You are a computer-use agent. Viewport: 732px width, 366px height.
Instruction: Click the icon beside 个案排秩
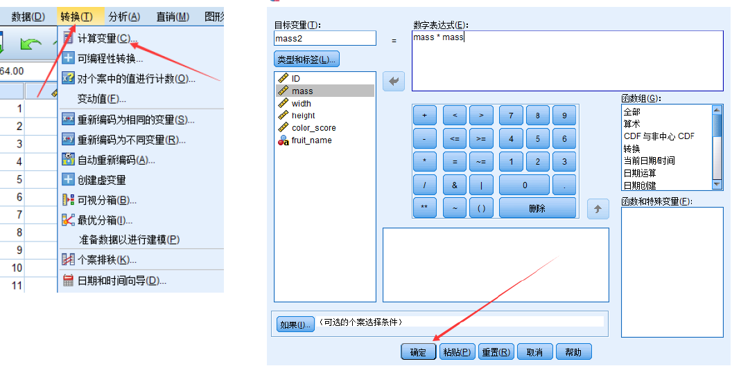68,259
